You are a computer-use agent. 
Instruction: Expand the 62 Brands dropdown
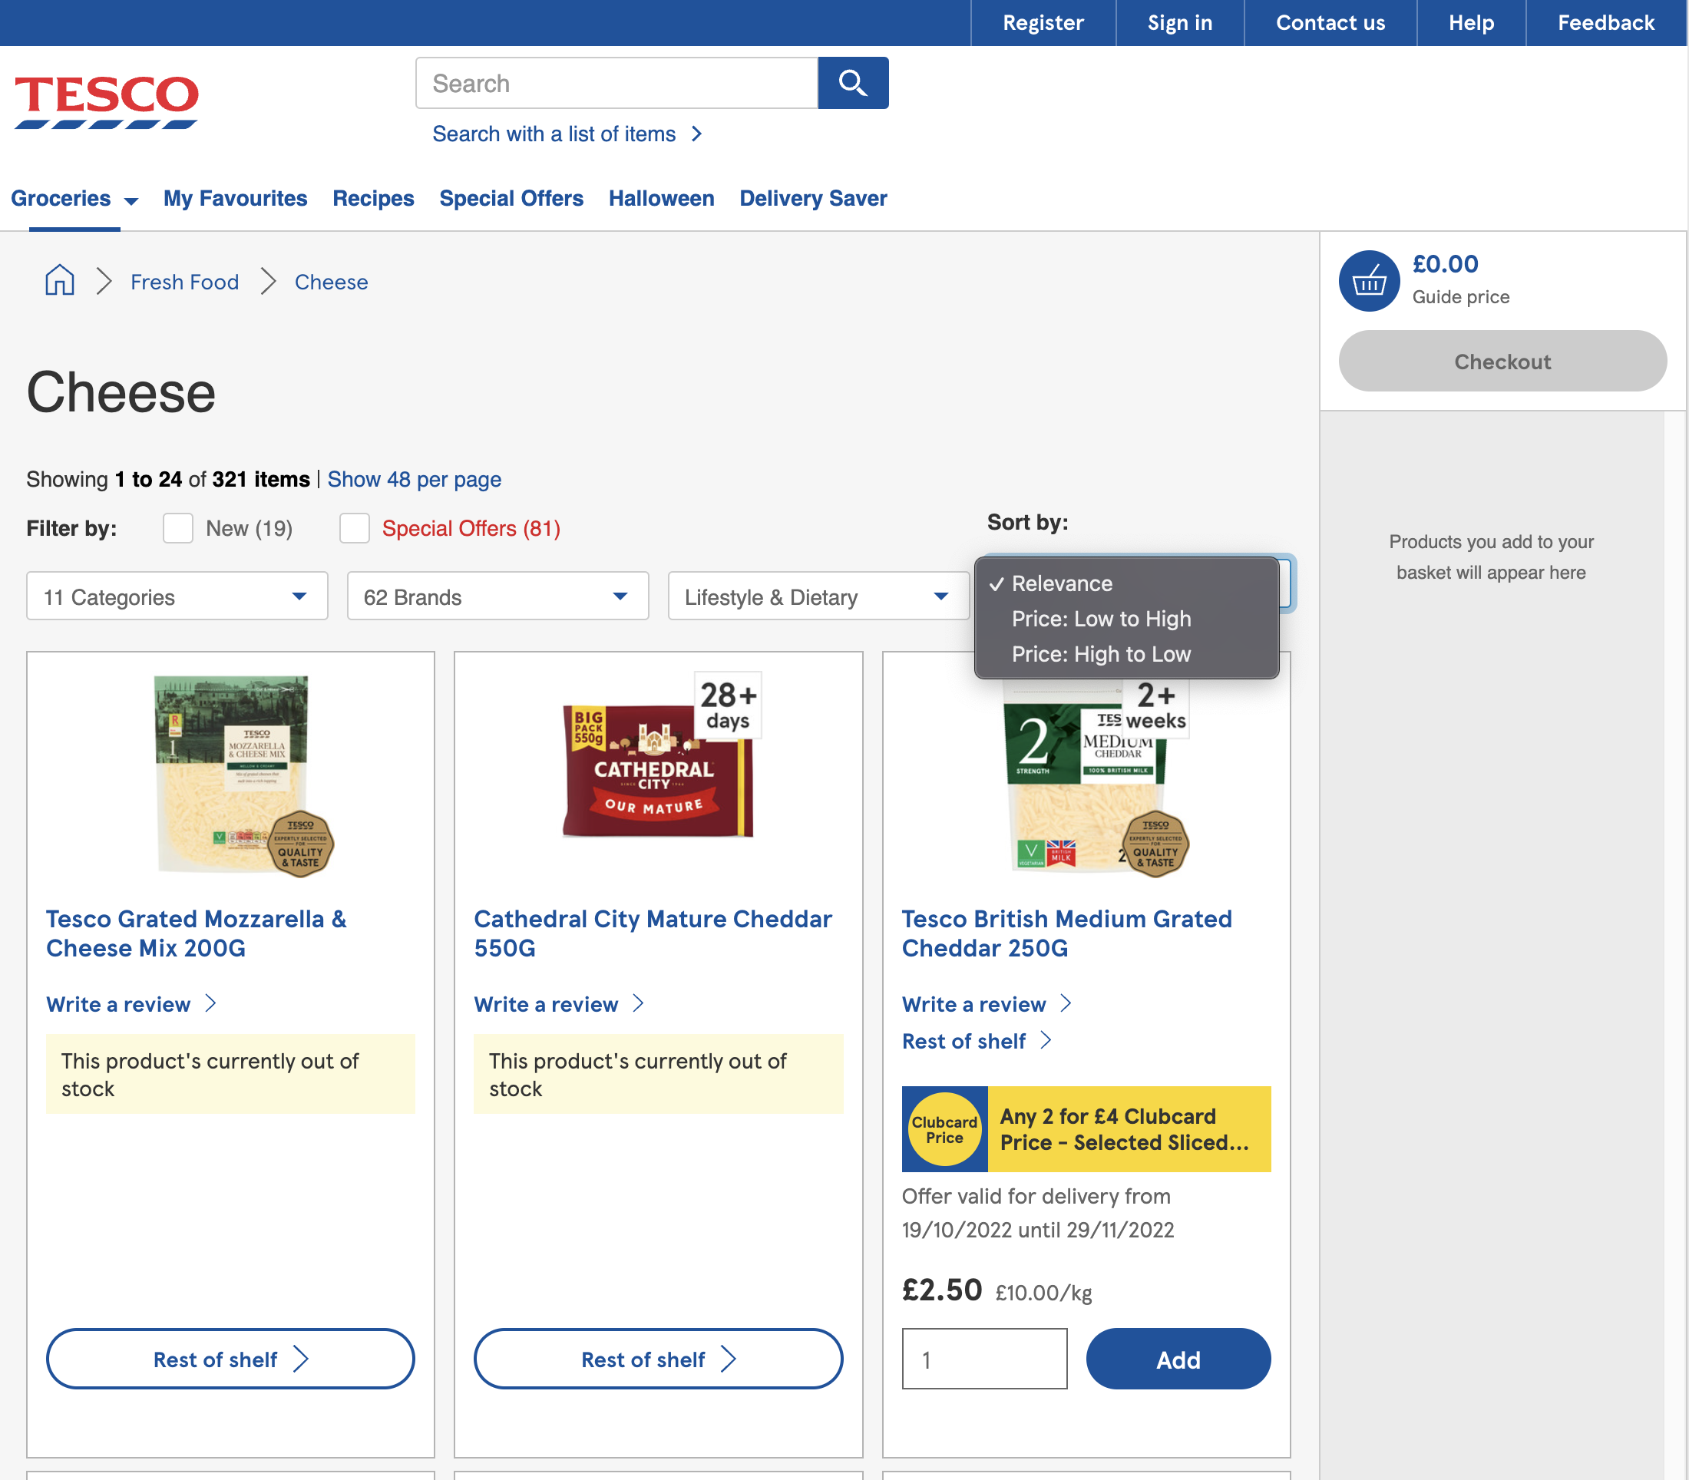497,596
